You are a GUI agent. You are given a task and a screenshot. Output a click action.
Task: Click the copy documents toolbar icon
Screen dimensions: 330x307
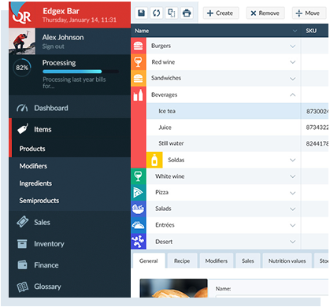point(172,13)
